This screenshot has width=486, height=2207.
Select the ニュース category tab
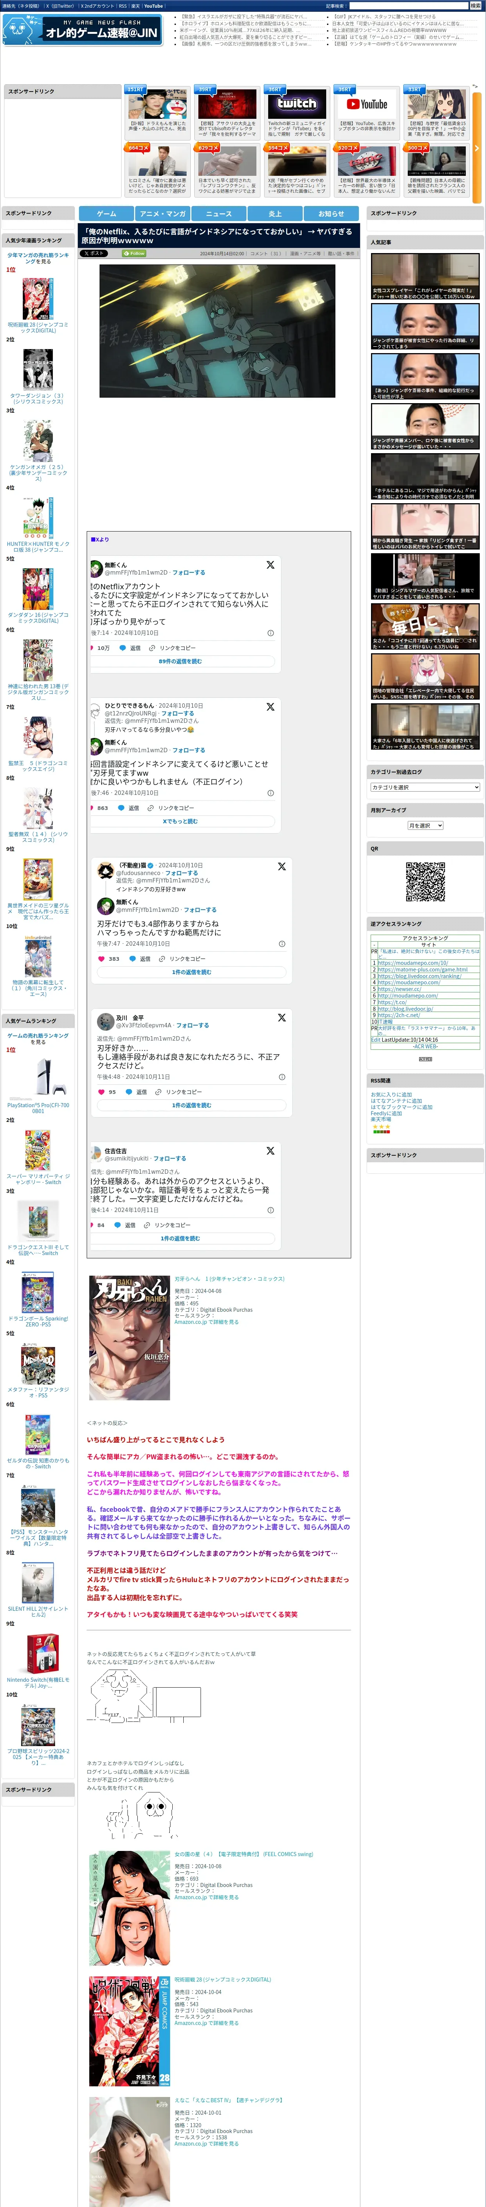pyautogui.click(x=219, y=213)
